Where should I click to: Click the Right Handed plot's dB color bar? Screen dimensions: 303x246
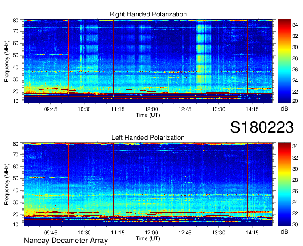[284, 61]
